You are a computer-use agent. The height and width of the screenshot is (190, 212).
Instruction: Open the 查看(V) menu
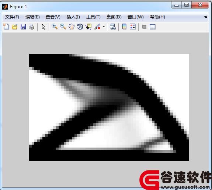(53, 17)
